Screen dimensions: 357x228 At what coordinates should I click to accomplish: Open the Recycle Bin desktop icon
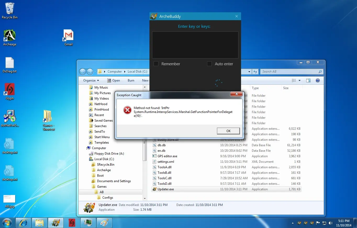tap(10, 10)
